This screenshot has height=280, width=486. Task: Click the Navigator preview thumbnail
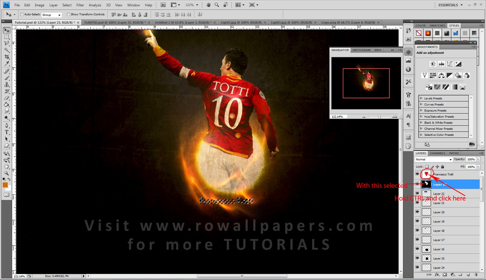[x=366, y=83]
